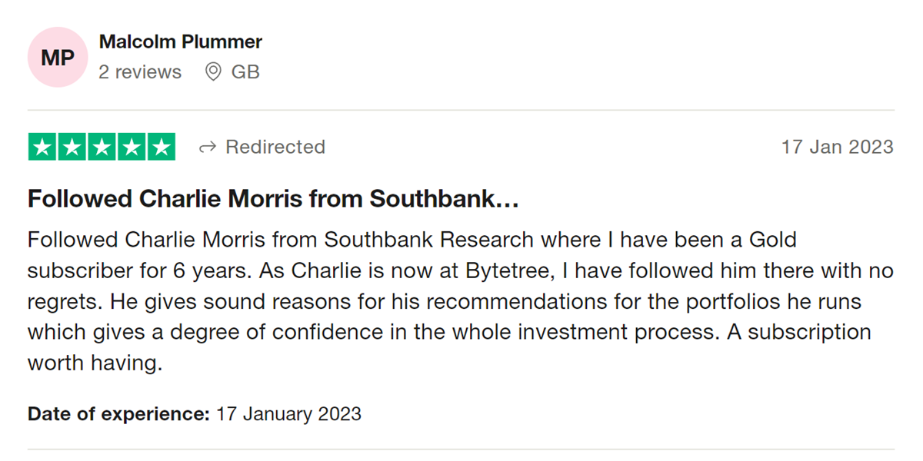Click the "Redirected" label text

(275, 147)
